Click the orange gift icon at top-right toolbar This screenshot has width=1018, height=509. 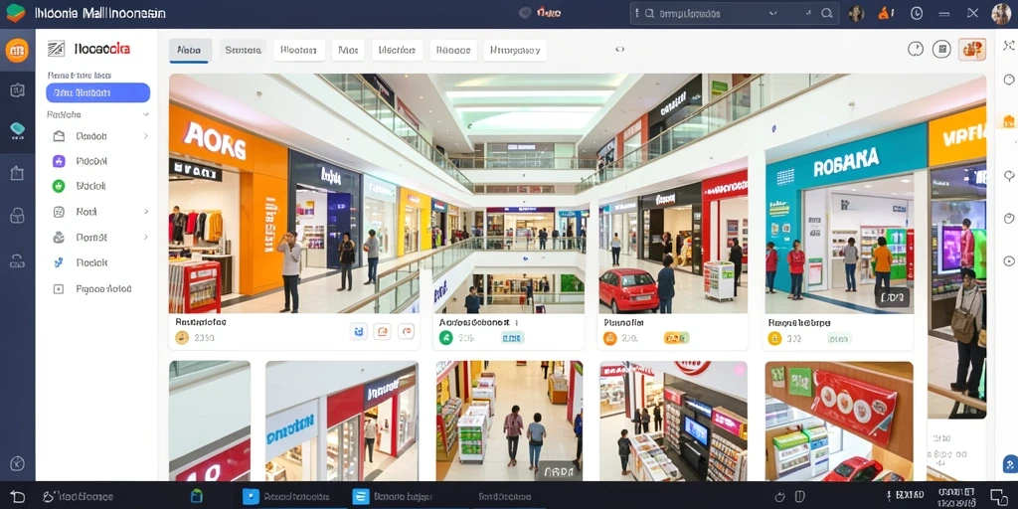(972, 50)
